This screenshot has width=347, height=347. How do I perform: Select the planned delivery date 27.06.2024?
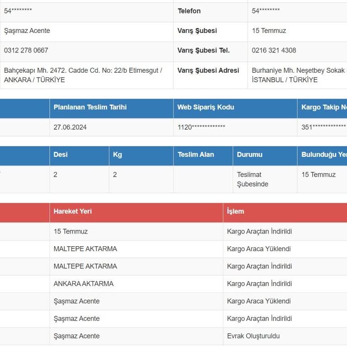70,127
